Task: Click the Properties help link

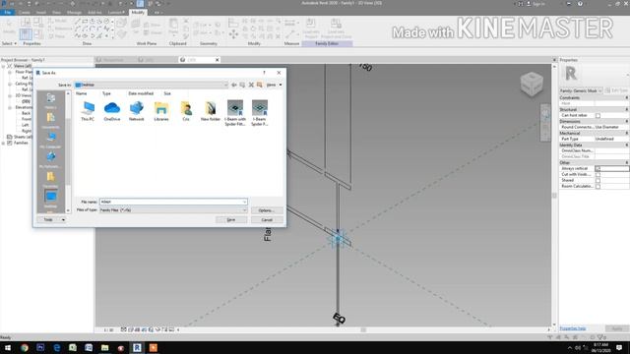Action: [x=573, y=328]
